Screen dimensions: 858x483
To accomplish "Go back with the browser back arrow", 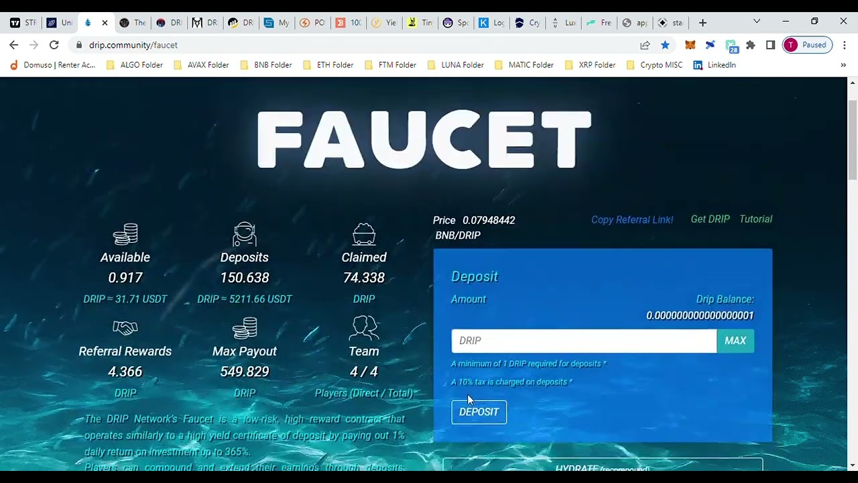I will [x=14, y=45].
